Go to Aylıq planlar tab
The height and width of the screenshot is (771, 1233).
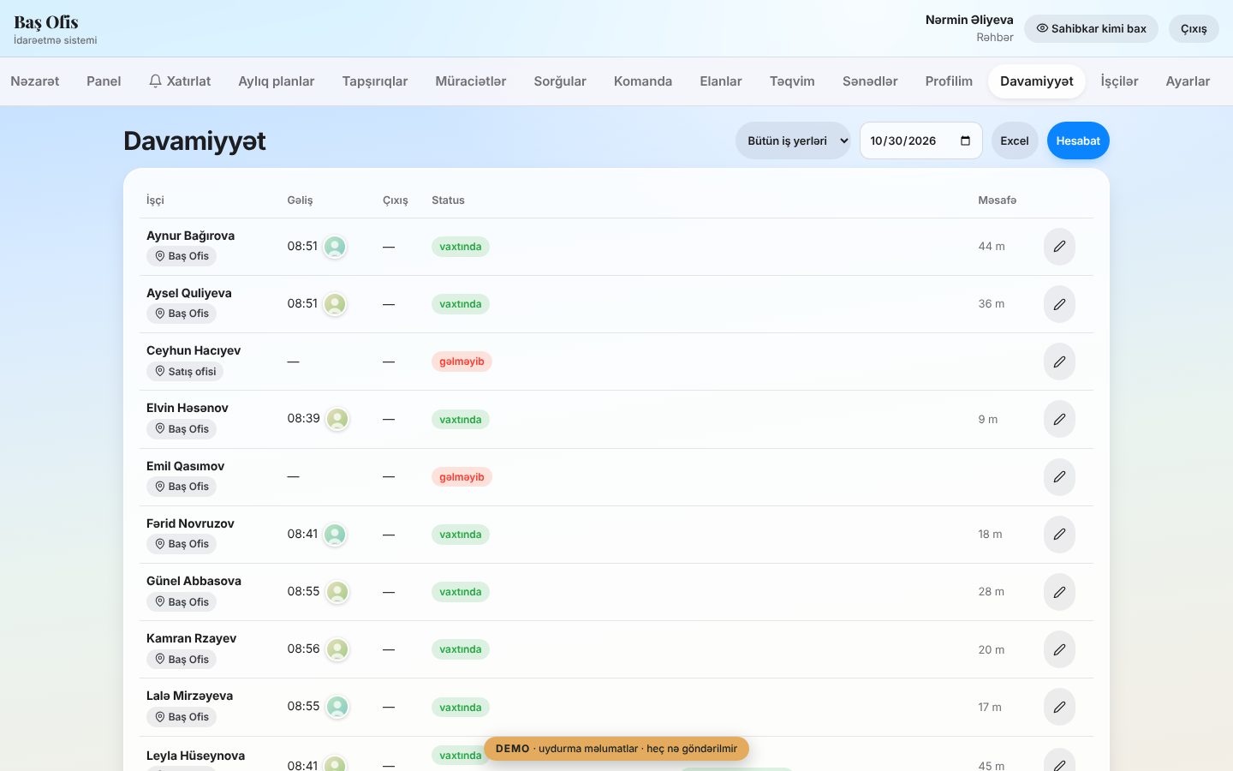[x=277, y=81]
